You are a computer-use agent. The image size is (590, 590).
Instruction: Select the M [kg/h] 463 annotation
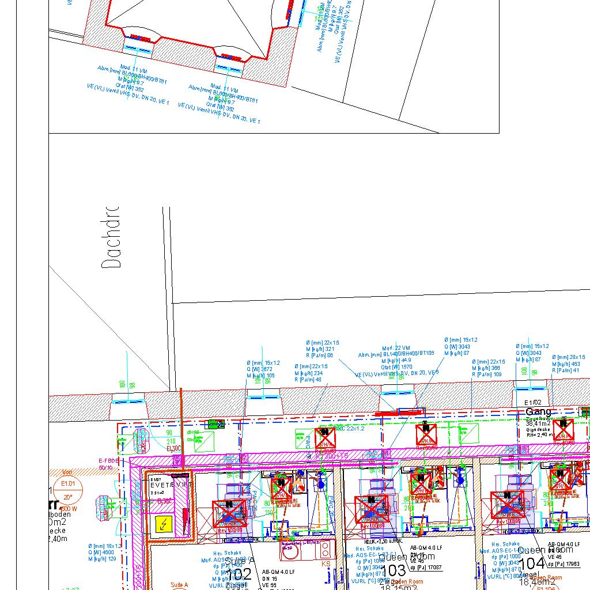tap(566, 364)
